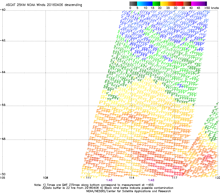Viewport: 220px width, 193px height.
Task: Click the dark purple 45-50 knots legend color
Action: coord(203,4)
